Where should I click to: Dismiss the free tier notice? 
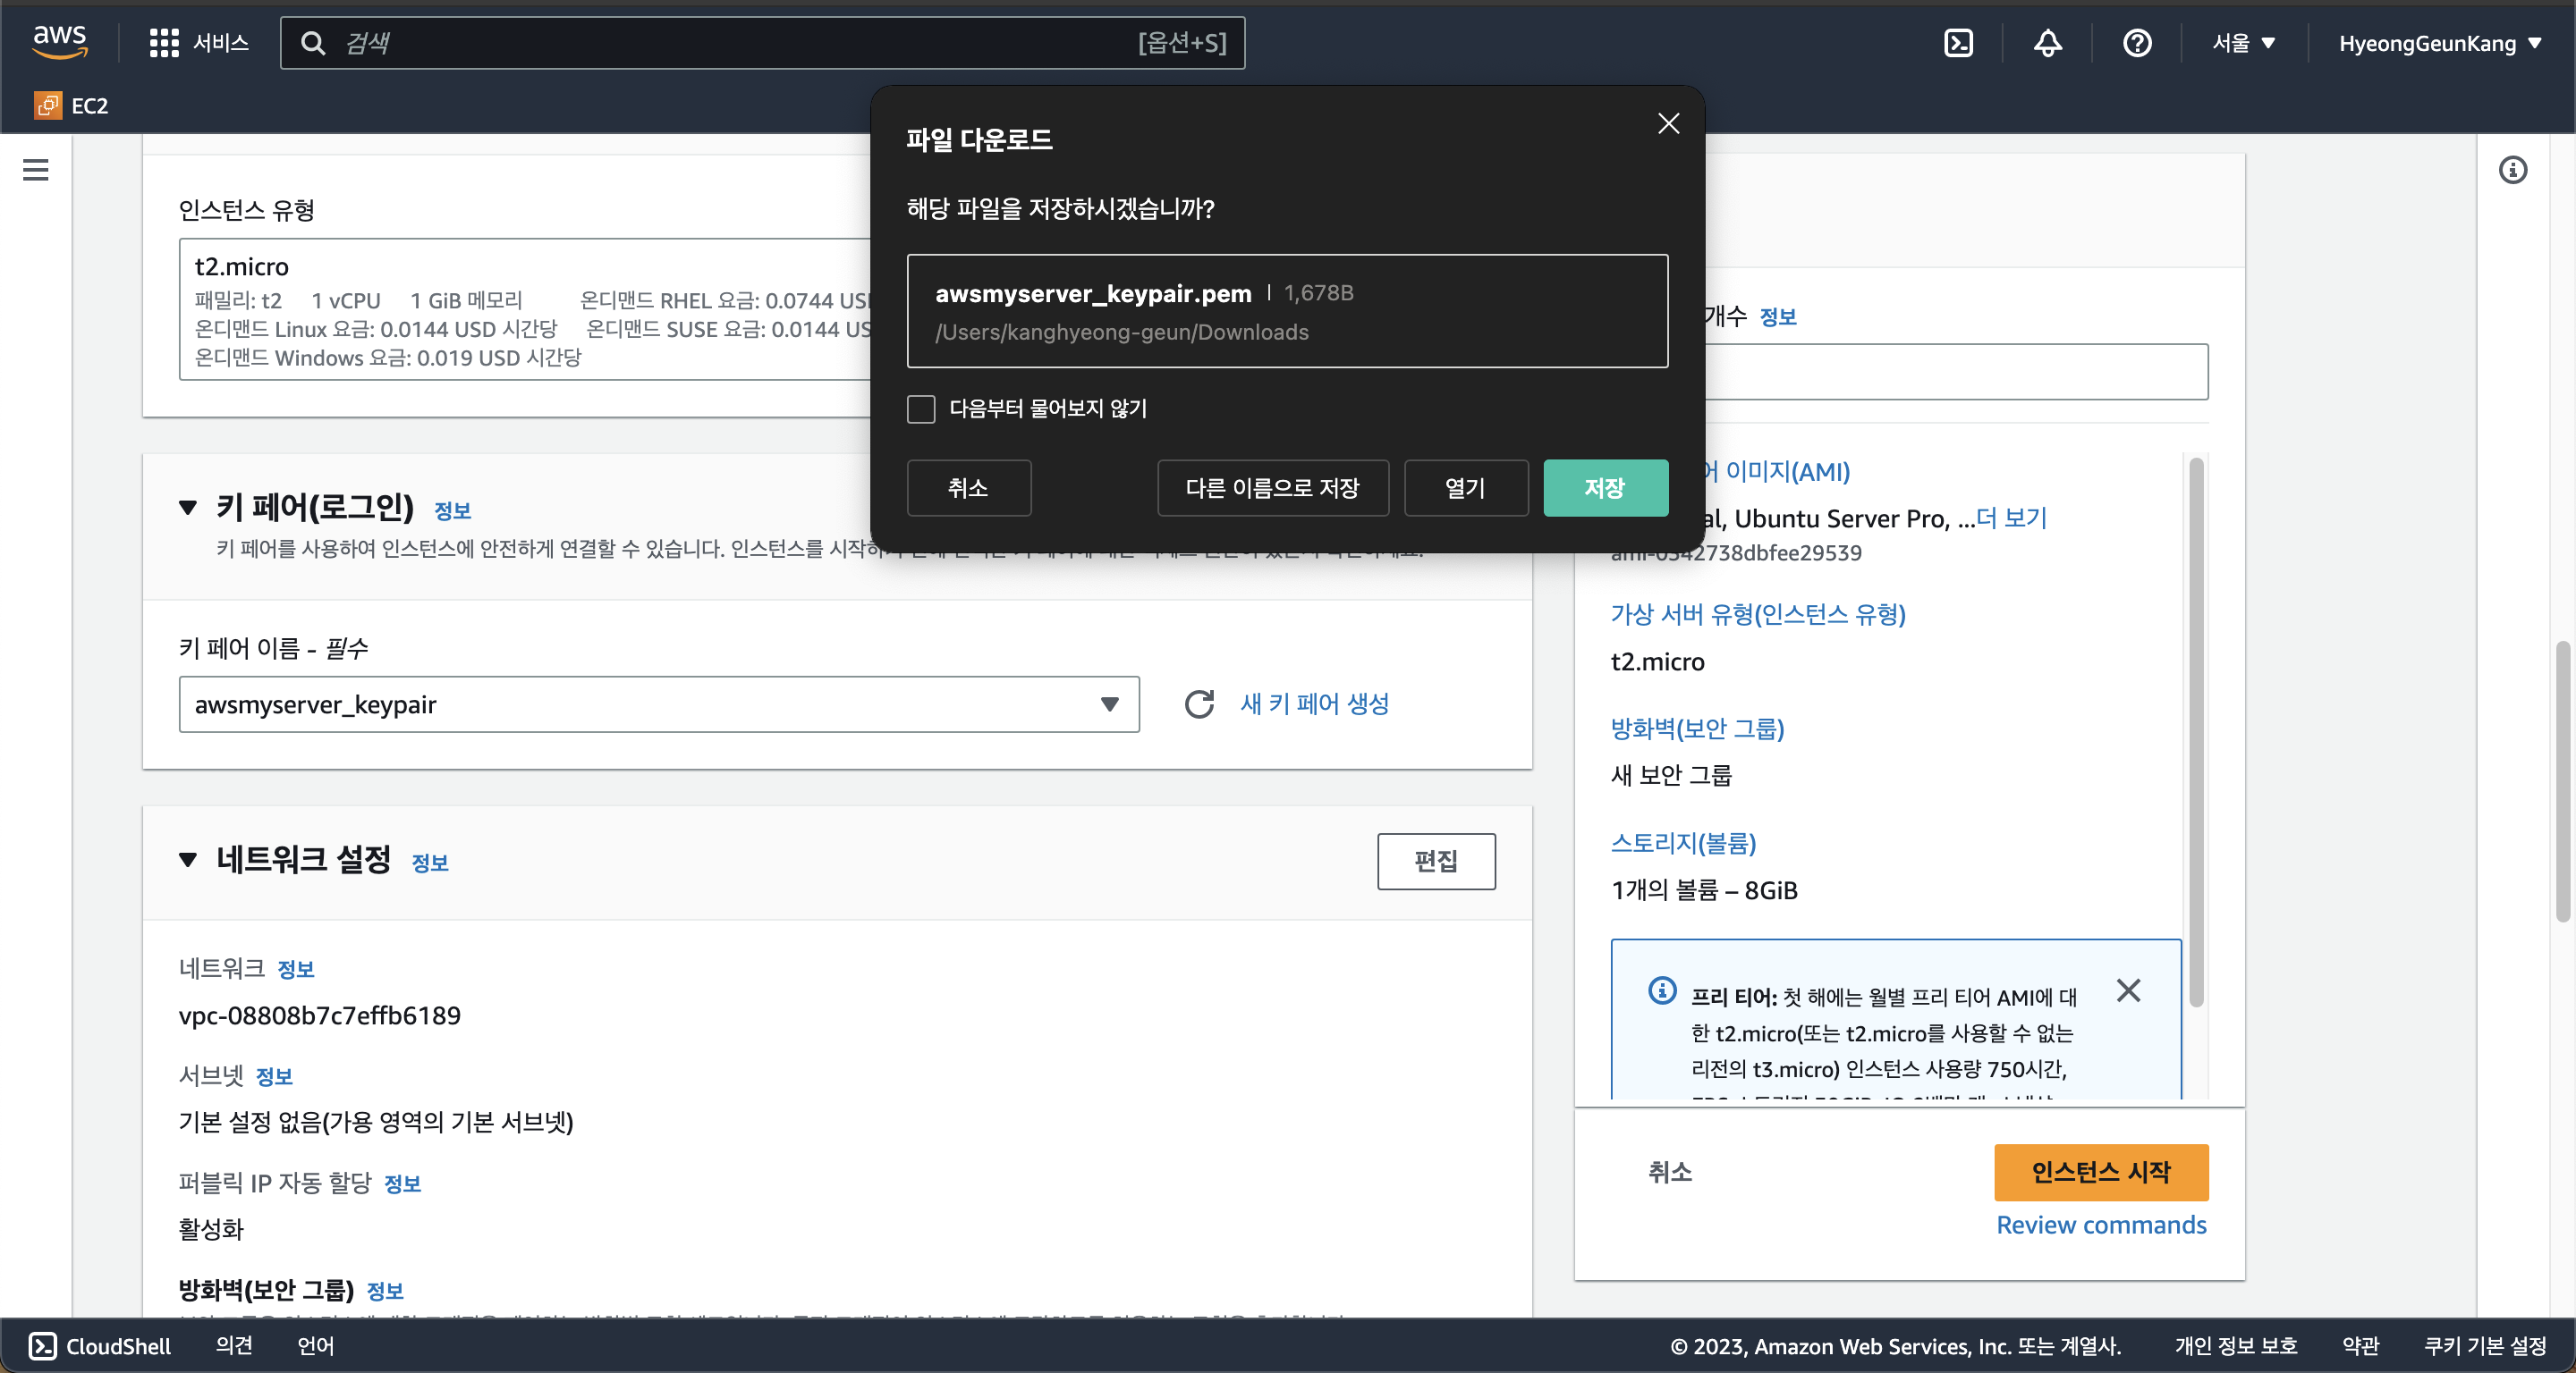click(x=2128, y=990)
